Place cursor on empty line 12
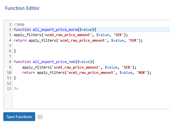This screenshot has width=170, height=124. pos(91,83)
